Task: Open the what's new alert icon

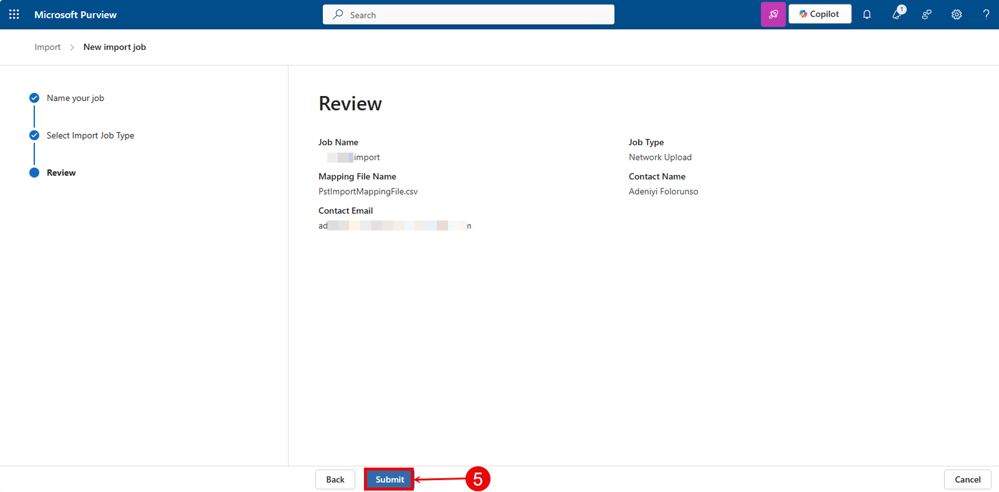Action: [x=897, y=14]
